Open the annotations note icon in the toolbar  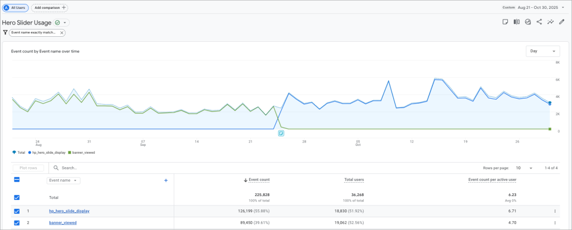(x=504, y=22)
